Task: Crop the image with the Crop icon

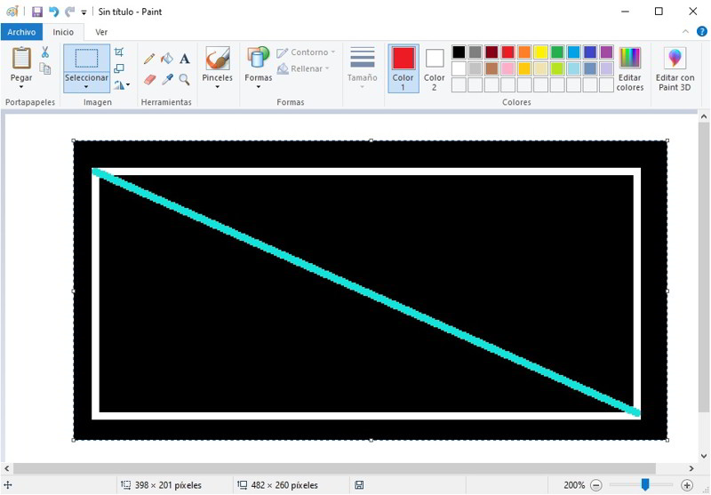Action: (119, 52)
